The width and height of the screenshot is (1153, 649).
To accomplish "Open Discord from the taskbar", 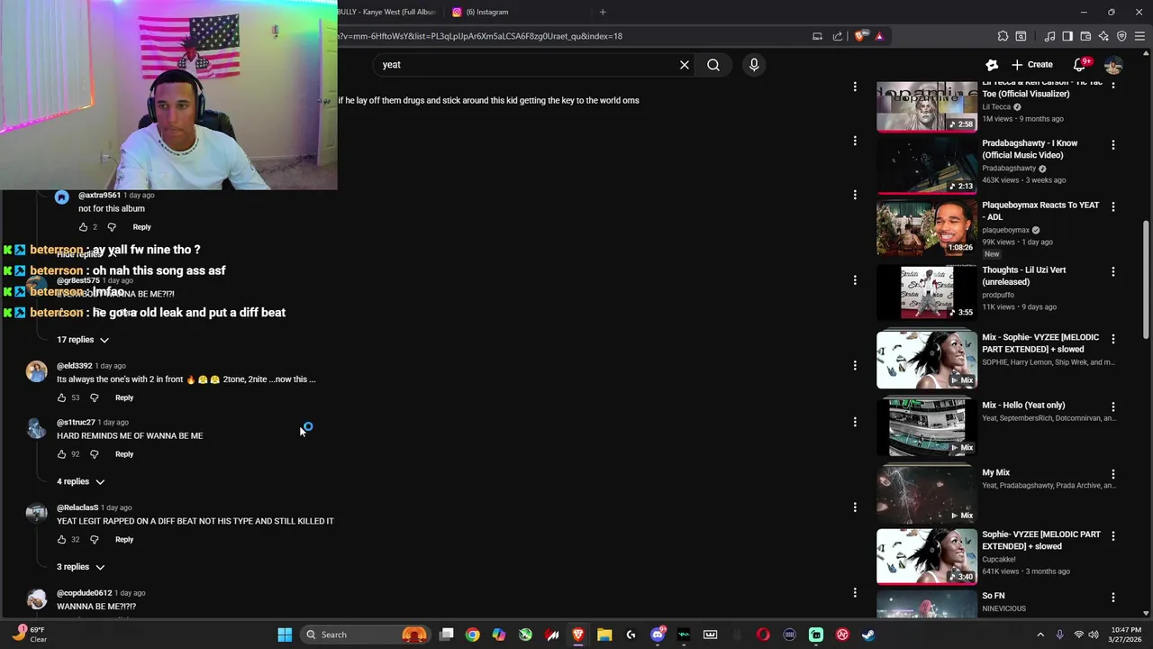I will pyautogui.click(x=658, y=635).
